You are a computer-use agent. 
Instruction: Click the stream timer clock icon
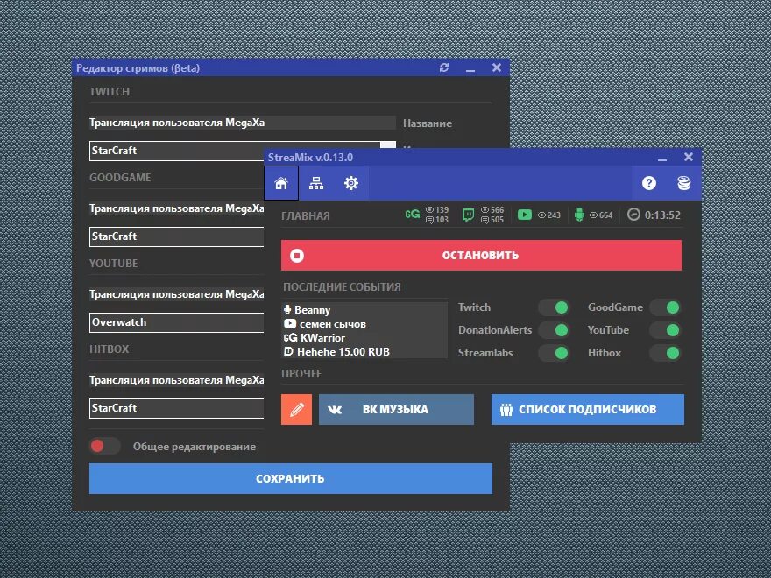pos(633,215)
